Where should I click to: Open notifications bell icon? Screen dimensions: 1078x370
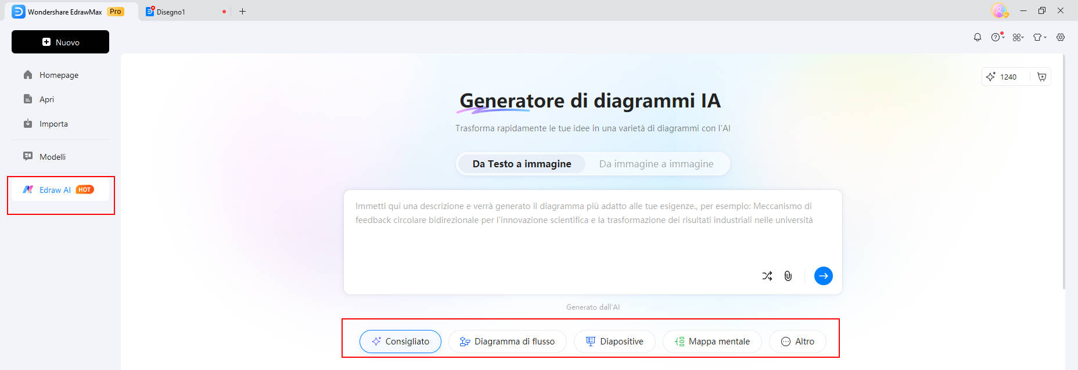click(x=978, y=37)
